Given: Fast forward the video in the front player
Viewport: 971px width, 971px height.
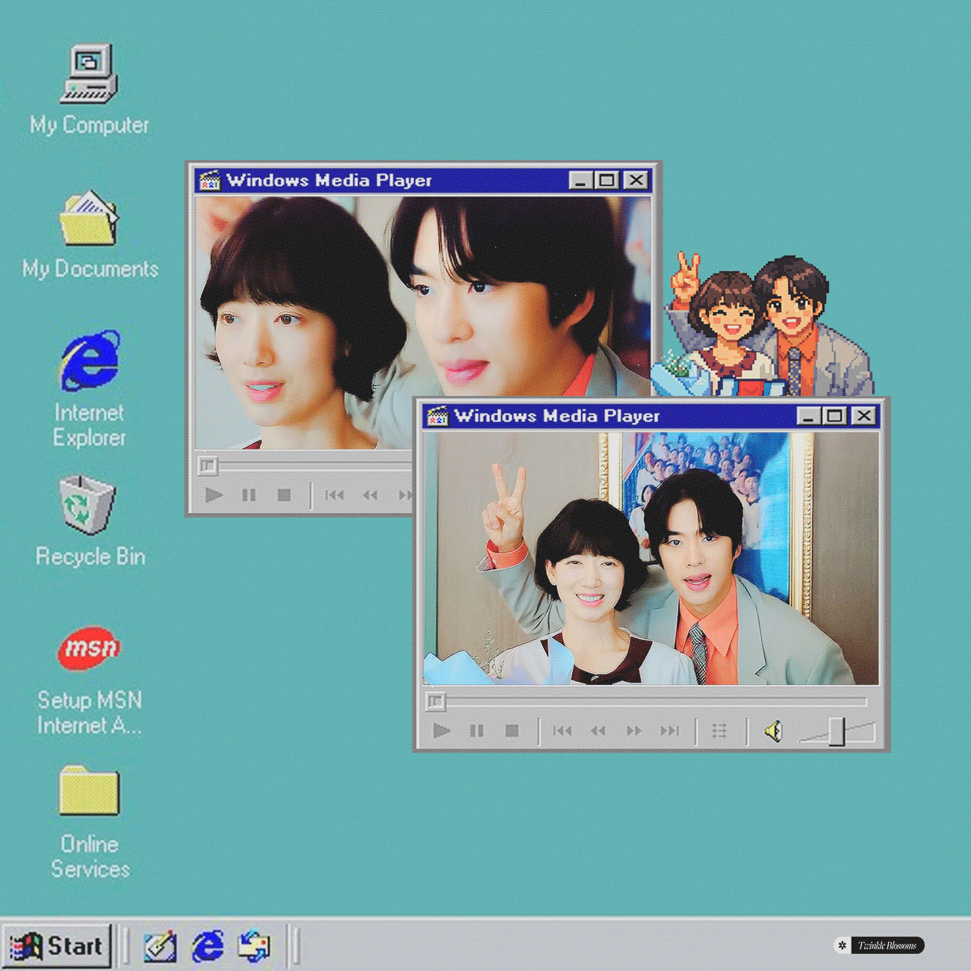Looking at the screenshot, I should point(633,730).
